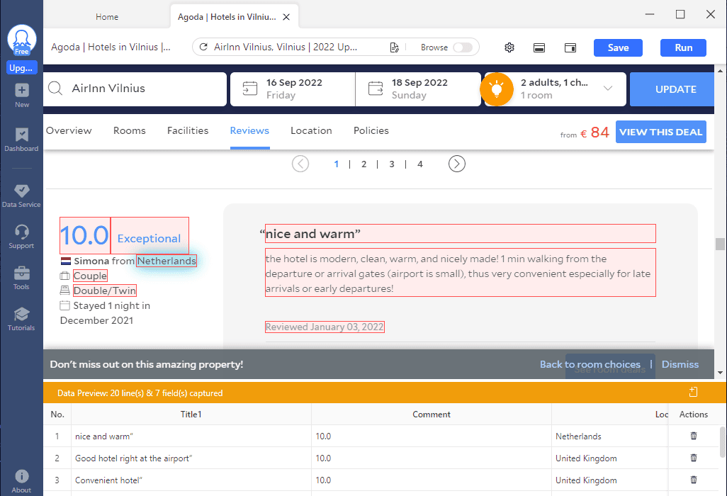Close the Agoda browser tab
This screenshot has height=496, width=727.
click(286, 17)
